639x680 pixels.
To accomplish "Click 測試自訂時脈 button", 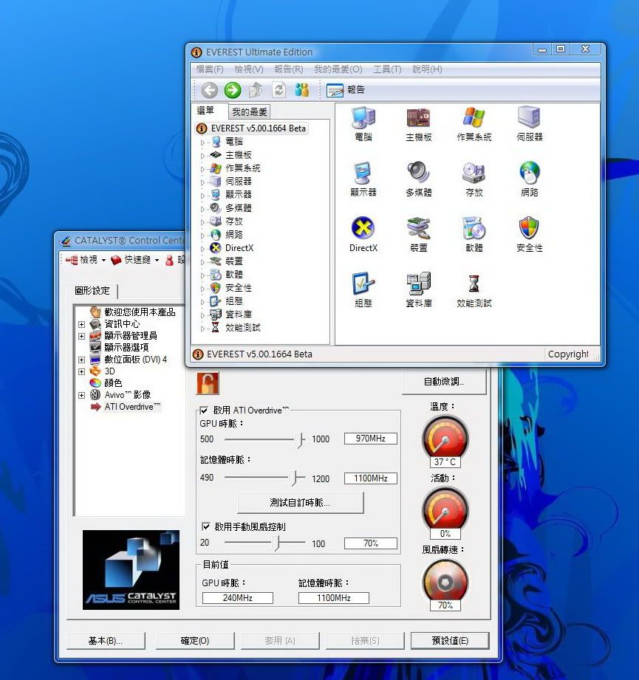I will (300, 503).
